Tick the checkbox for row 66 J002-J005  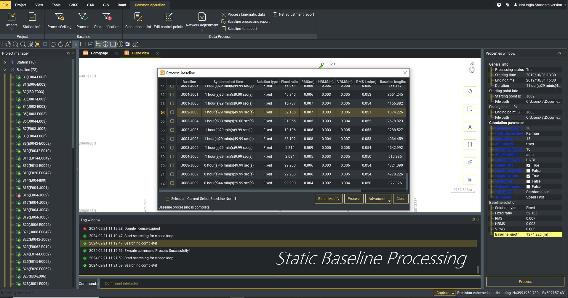coord(172,130)
